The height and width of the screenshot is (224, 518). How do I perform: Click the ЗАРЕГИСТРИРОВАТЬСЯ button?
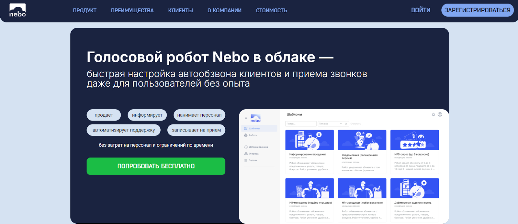pos(477,10)
